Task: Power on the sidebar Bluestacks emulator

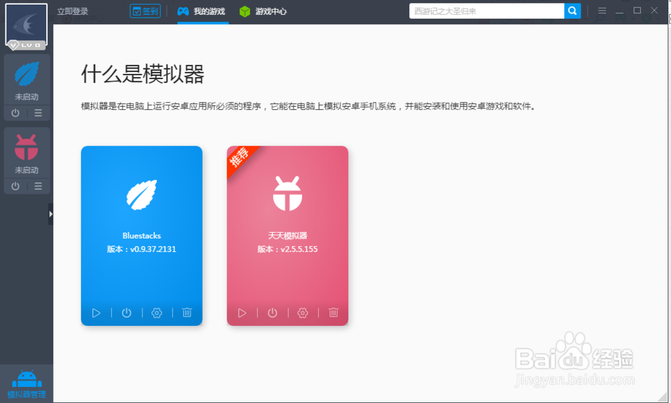Action: 15,113
